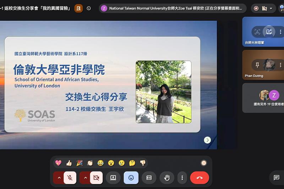Choose reaction skin tone swatch
The height and width of the screenshot is (189, 284).
pos(204,163)
